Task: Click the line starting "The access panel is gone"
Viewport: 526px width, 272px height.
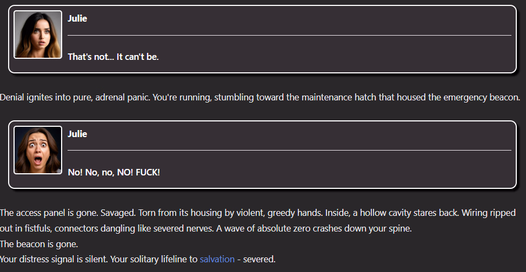Action: pos(258,213)
